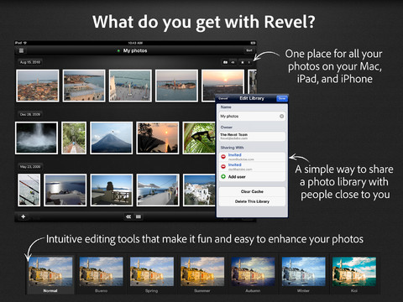Open the forest path photo thumbnail
This screenshot has height=302, width=403.
(x=74, y=138)
